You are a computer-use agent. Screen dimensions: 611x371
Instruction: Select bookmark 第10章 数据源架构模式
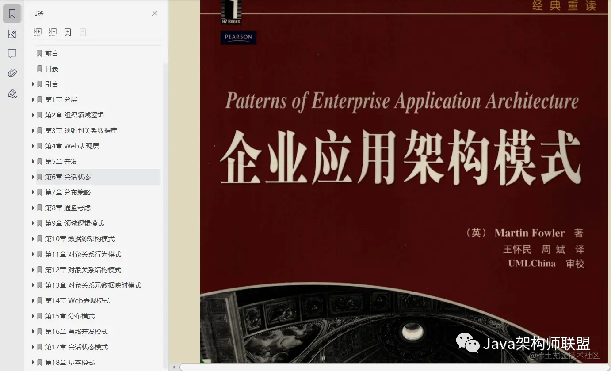tap(80, 238)
